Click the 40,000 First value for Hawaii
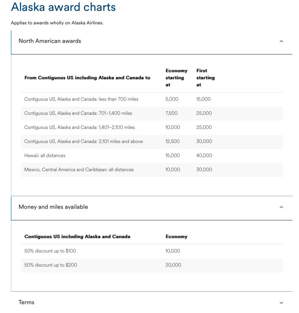Viewport: 299px width, 313px height. 204,155
